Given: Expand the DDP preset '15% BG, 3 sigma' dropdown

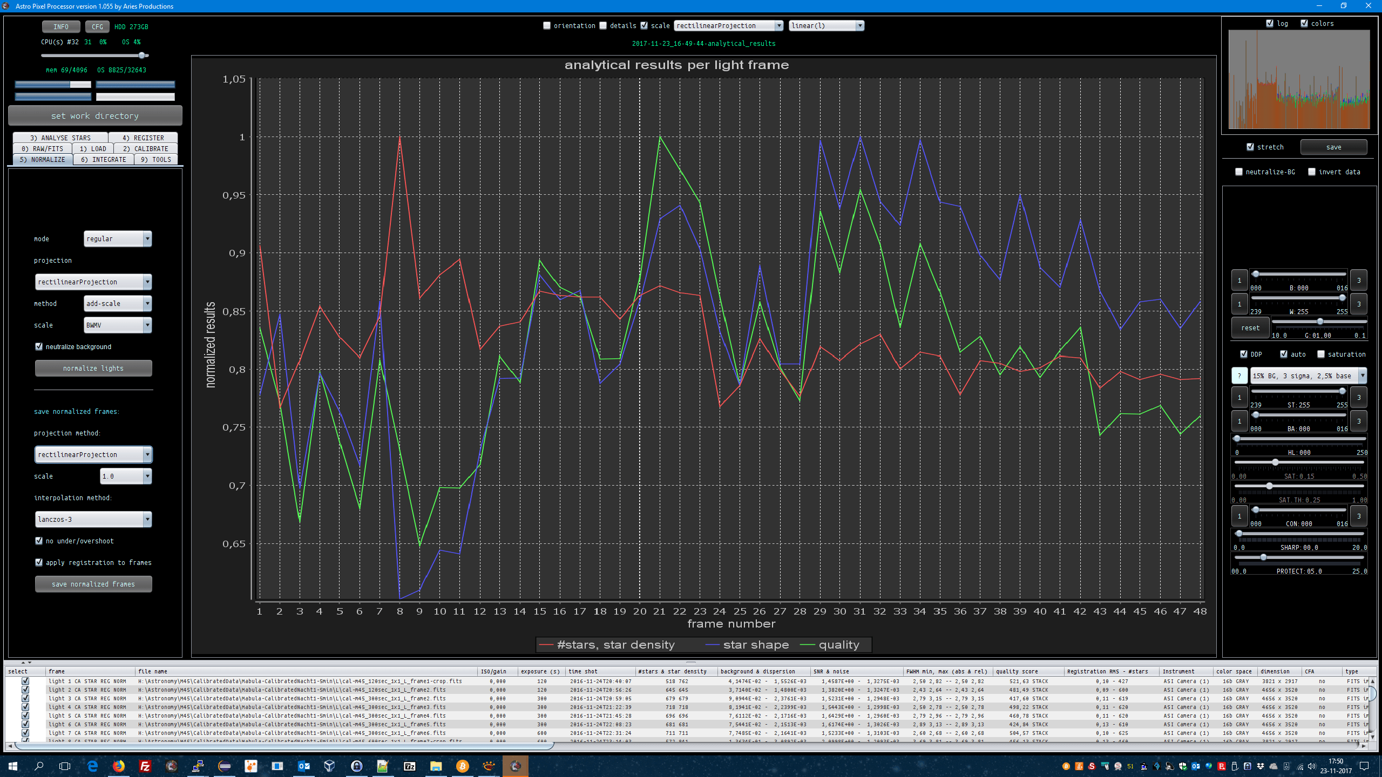Looking at the screenshot, I should (1362, 376).
